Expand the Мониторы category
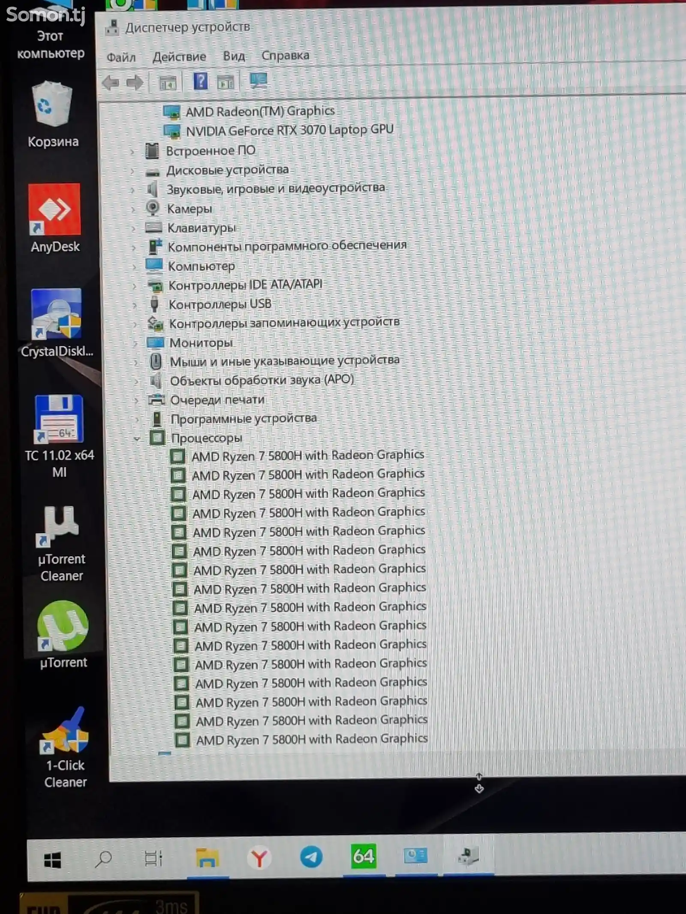This screenshot has width=686, height=914. pos(135,344)
